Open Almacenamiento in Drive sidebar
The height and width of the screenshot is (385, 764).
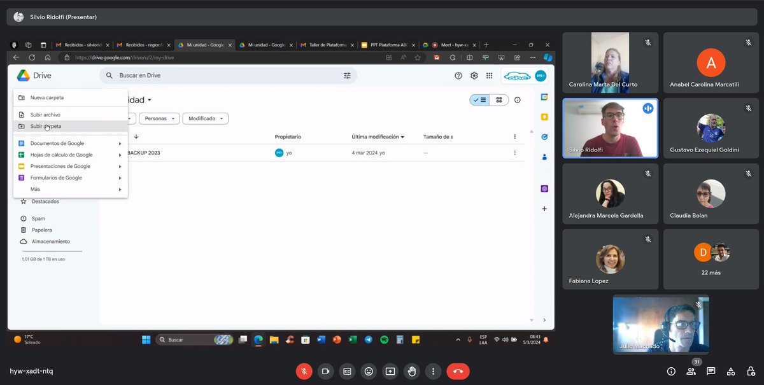point(51,242)
